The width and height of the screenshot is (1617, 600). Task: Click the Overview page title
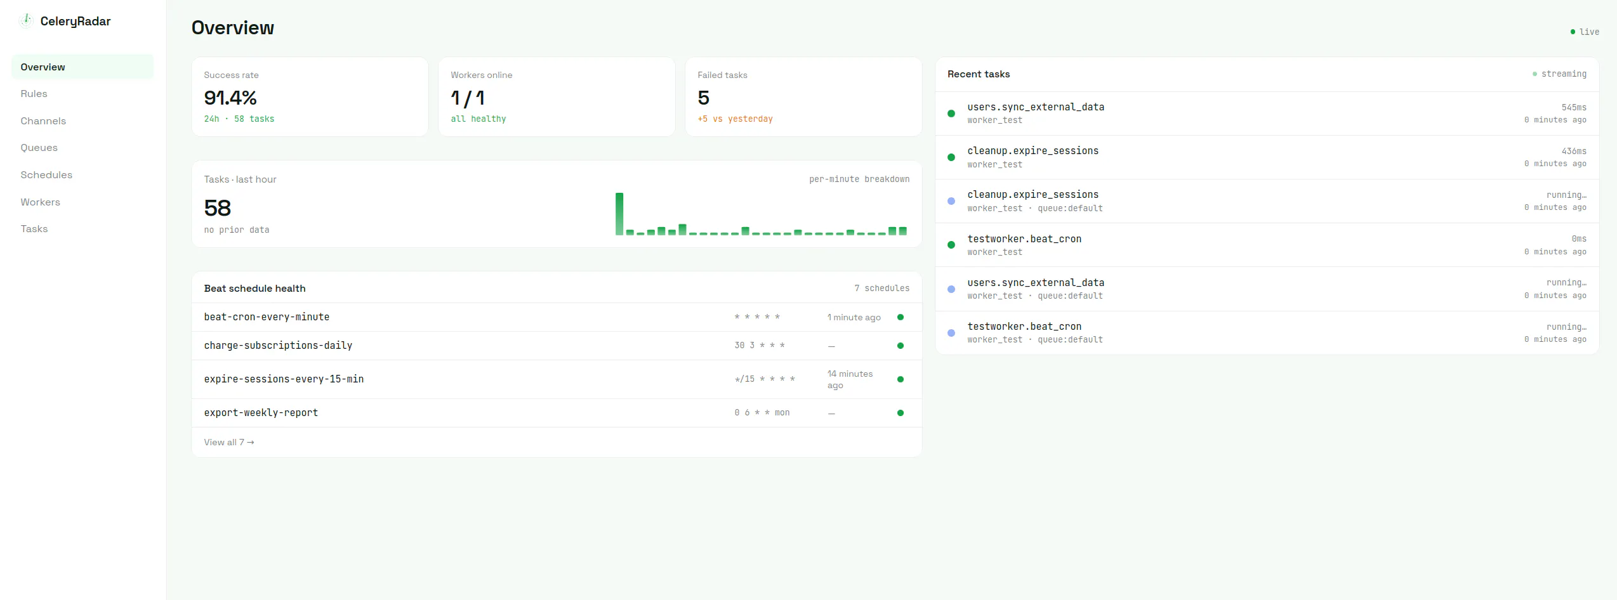(233, 28)
